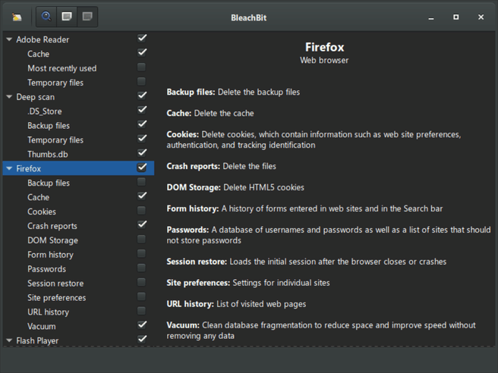Screen dimensions: 498x373
Task: Click the Clean toolbar button
Action: (67, 17)
